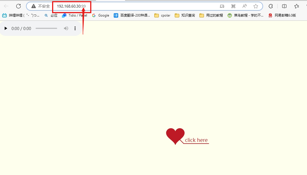Expand the cpolar bookmark folder

tap(162, 15)
